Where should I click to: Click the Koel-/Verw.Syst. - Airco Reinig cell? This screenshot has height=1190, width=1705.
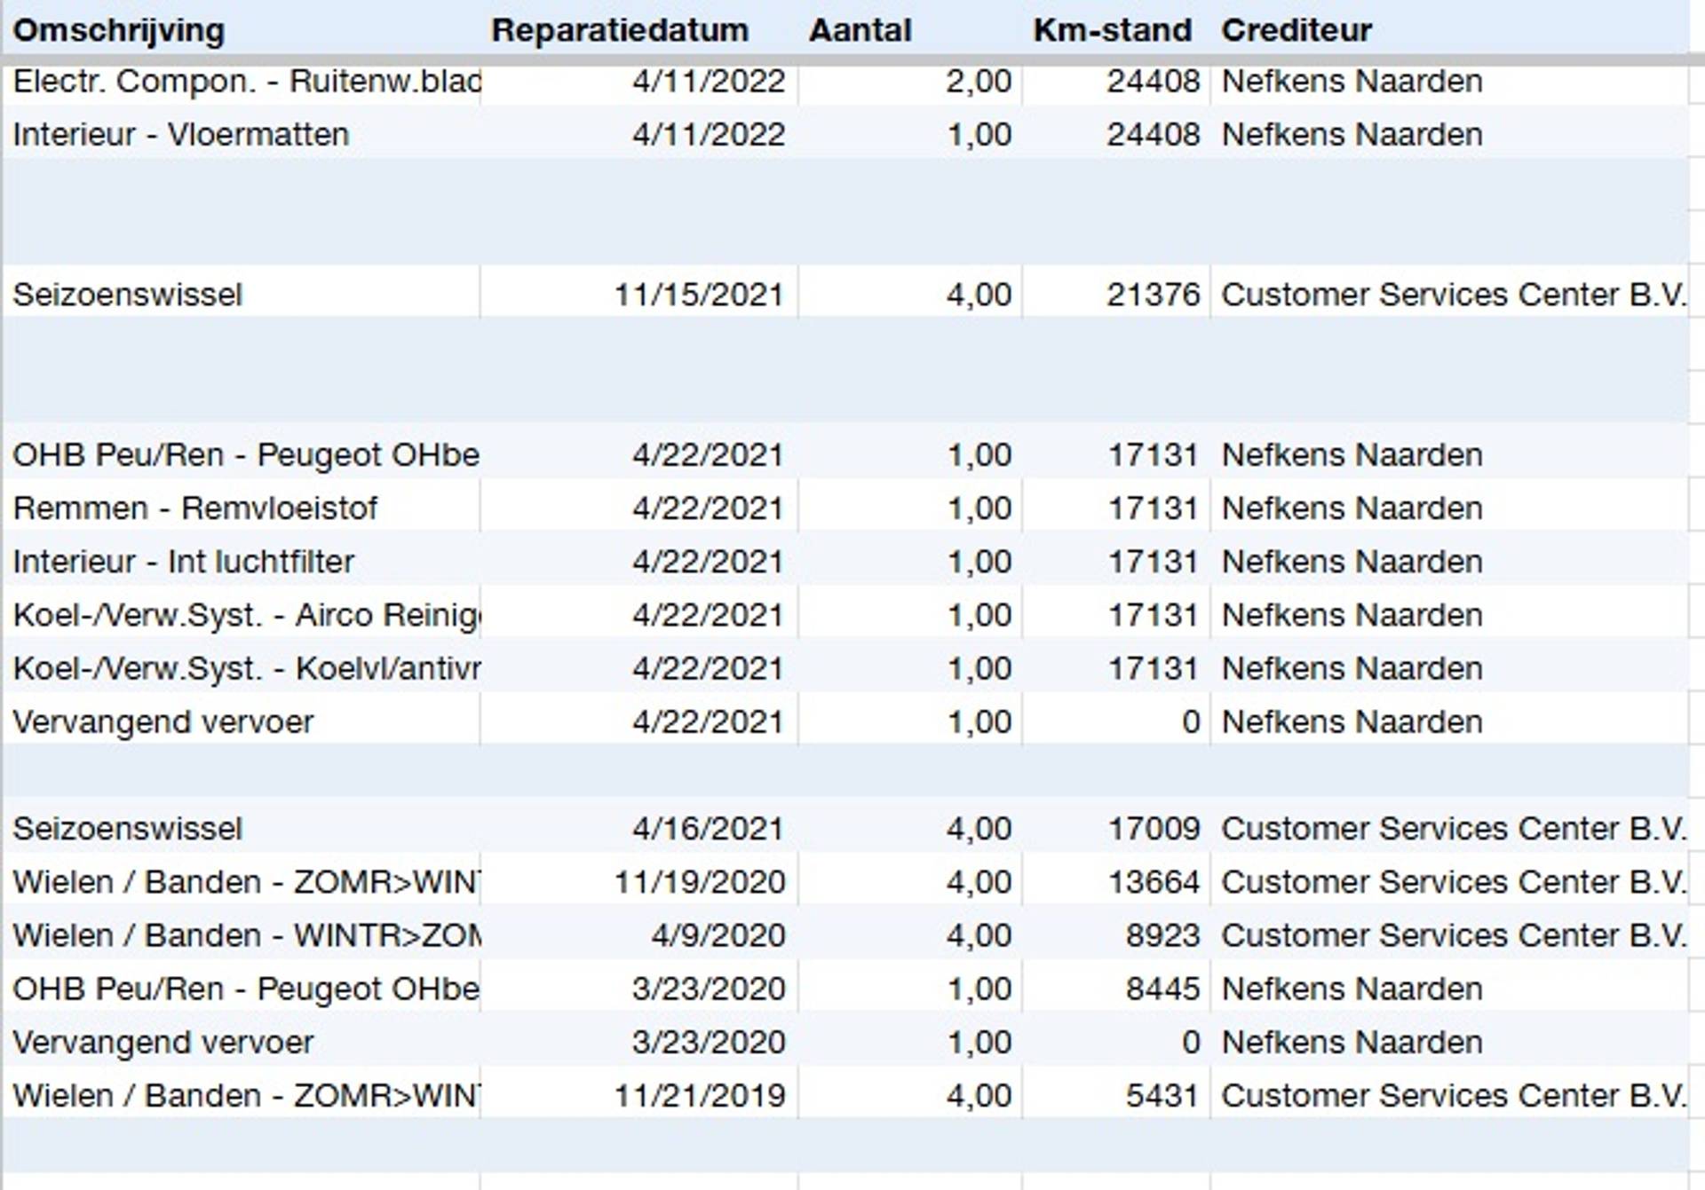click(247, 615)
